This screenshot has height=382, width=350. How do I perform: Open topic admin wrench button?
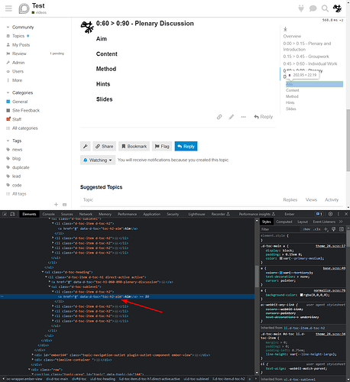86,147
